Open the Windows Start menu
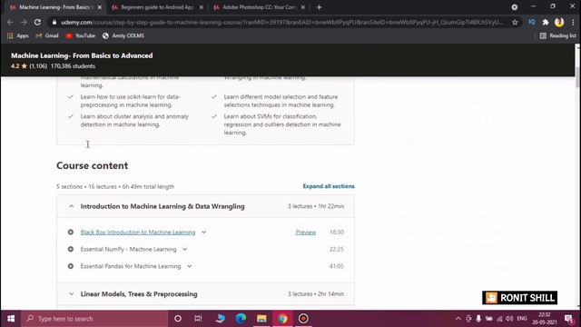The image size is (581, 327). [11, 319]
